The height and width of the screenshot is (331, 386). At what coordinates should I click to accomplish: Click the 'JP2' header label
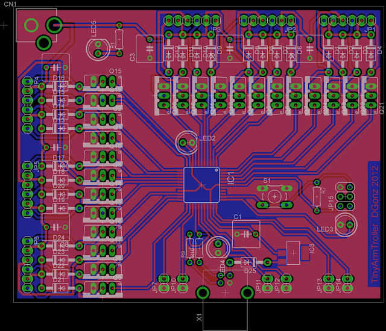290,29
